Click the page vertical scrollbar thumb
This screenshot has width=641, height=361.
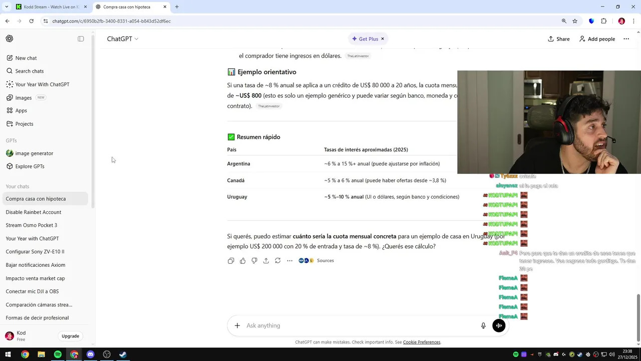pyautogui.click(x=638, y=317)
